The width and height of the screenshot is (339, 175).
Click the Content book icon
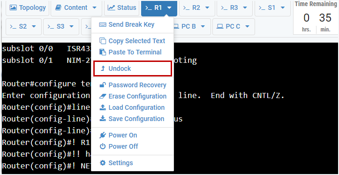tap(58, 8)
